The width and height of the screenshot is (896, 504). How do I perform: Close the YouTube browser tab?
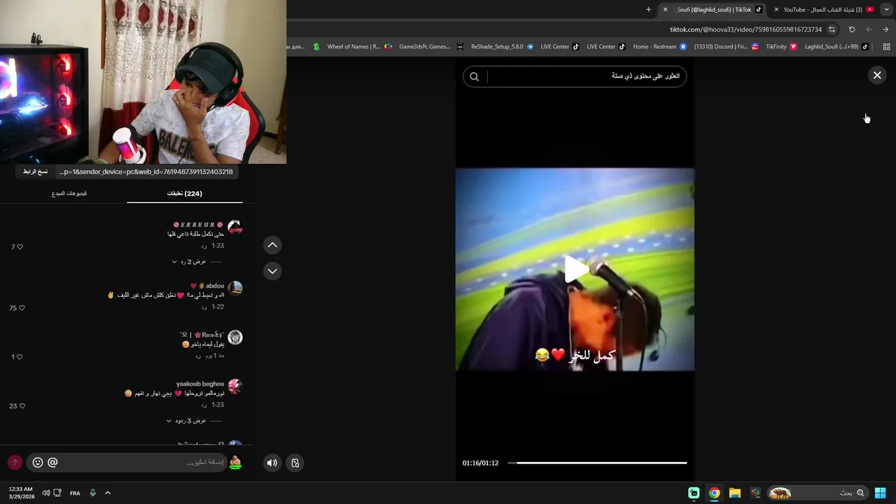tap(776, 10)
